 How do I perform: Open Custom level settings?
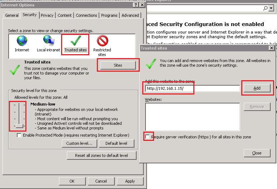[79, 143]
